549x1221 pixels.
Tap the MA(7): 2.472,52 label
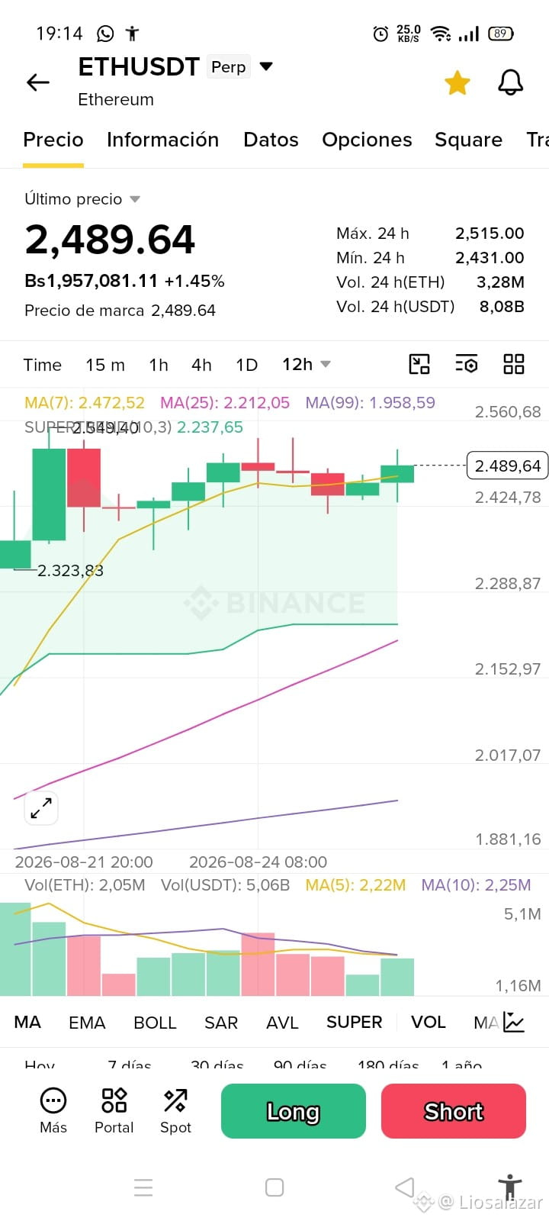pyautogui.click(x=85, y=402)
